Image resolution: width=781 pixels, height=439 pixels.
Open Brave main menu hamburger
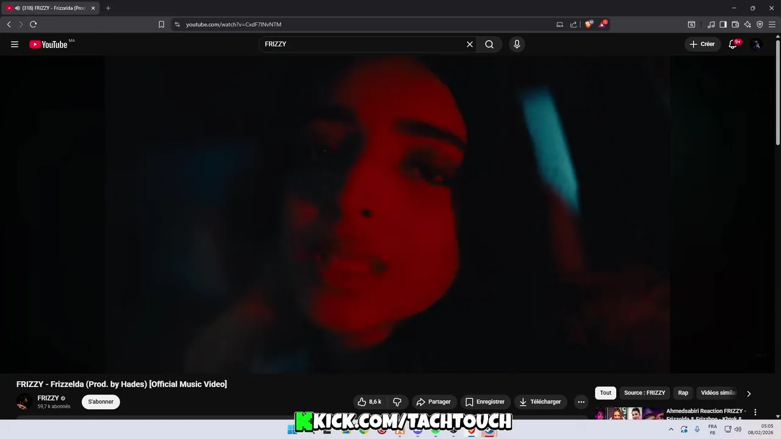coord(772,24)
